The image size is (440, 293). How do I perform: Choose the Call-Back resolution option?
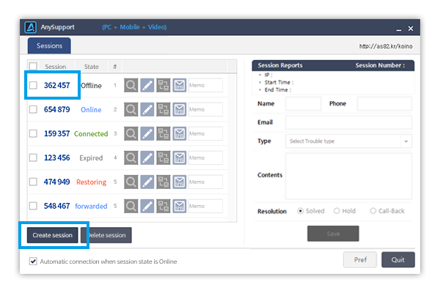(373, 211)
